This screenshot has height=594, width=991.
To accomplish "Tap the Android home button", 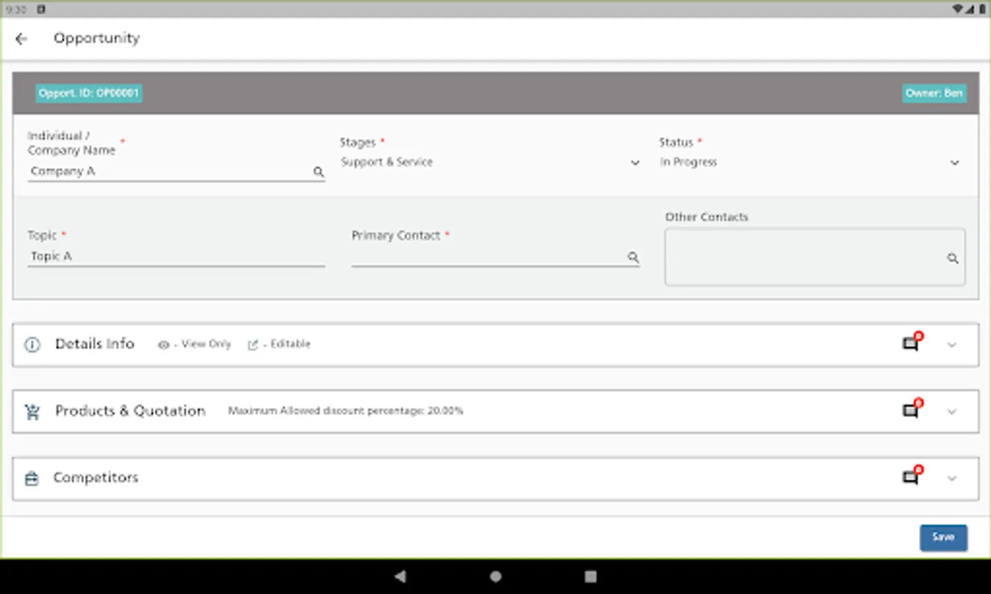I will (x=495, y=576).
